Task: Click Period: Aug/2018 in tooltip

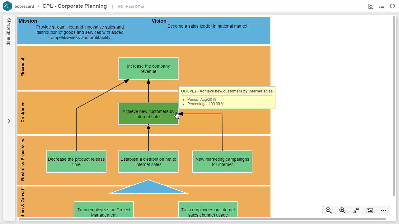Action: pos(202,100)
